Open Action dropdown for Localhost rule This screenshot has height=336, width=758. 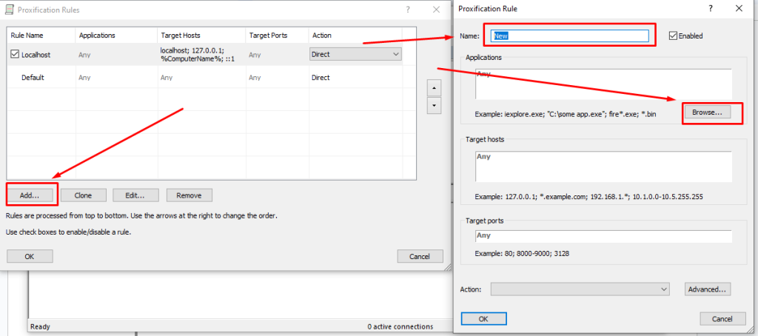point(355,54)
